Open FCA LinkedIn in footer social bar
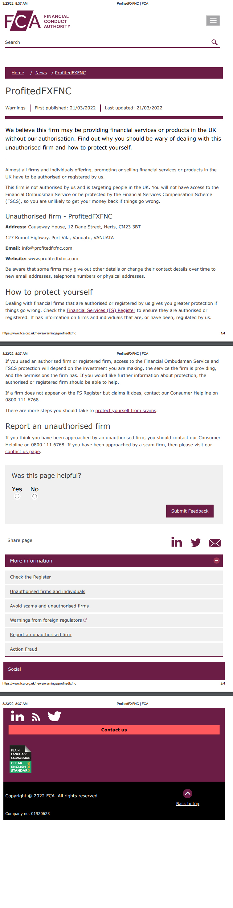The height and width of the screenshot is (908, 233). coord(18,716)
